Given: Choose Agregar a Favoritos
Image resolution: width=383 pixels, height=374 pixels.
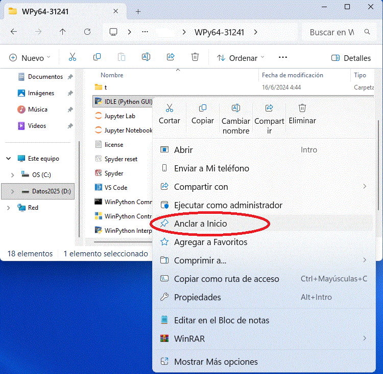Looking at the screenshot, I should click(264, 242).
